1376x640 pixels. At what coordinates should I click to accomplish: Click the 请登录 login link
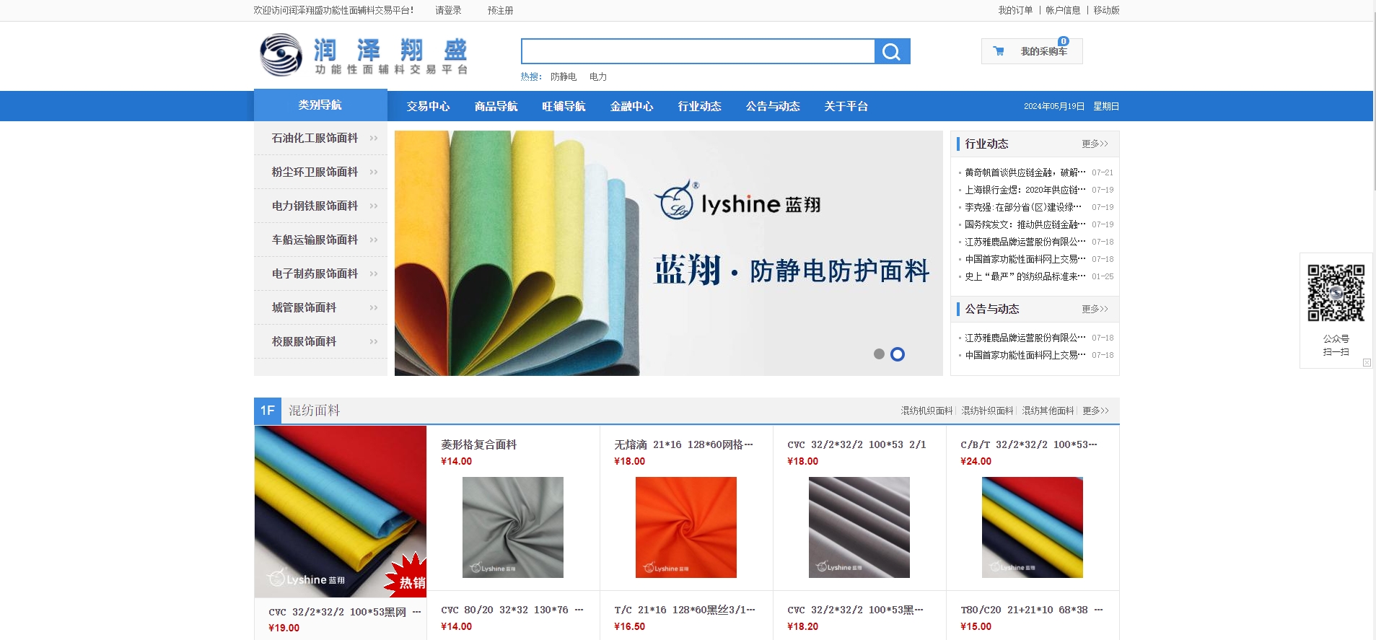click(448, 10)
